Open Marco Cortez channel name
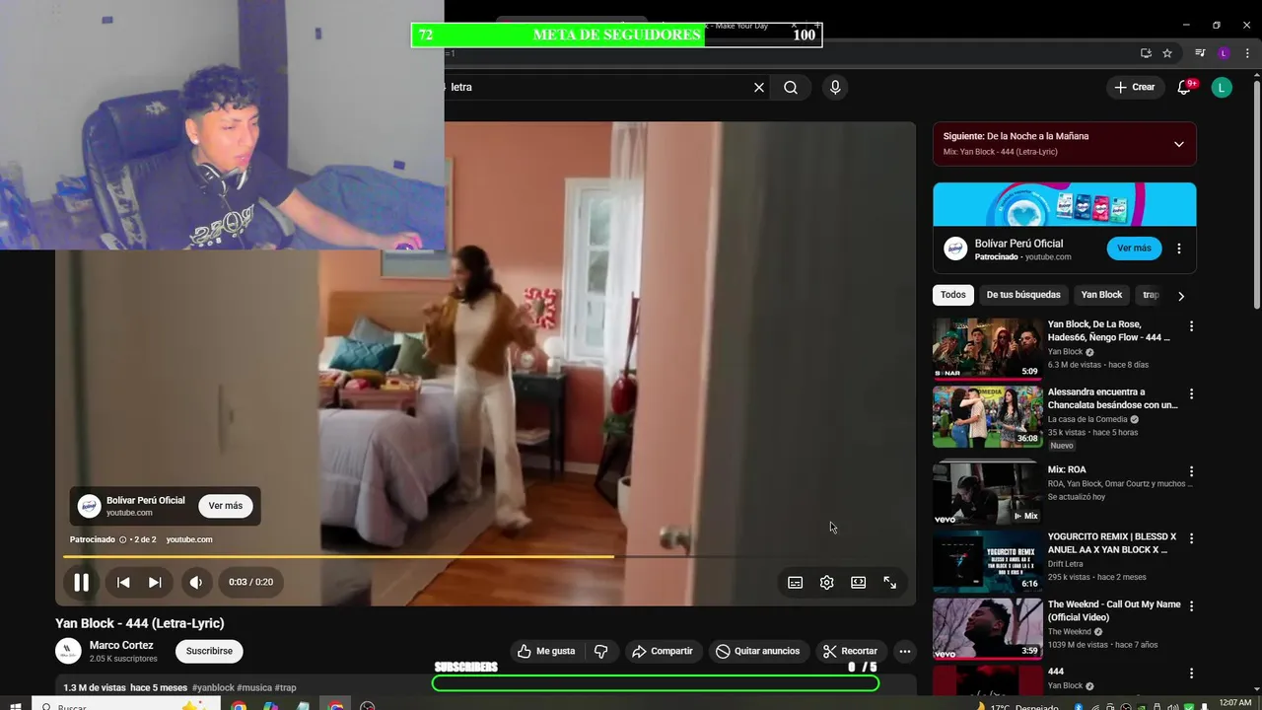This screenshot has width=1262, height=710. point(121,645)
